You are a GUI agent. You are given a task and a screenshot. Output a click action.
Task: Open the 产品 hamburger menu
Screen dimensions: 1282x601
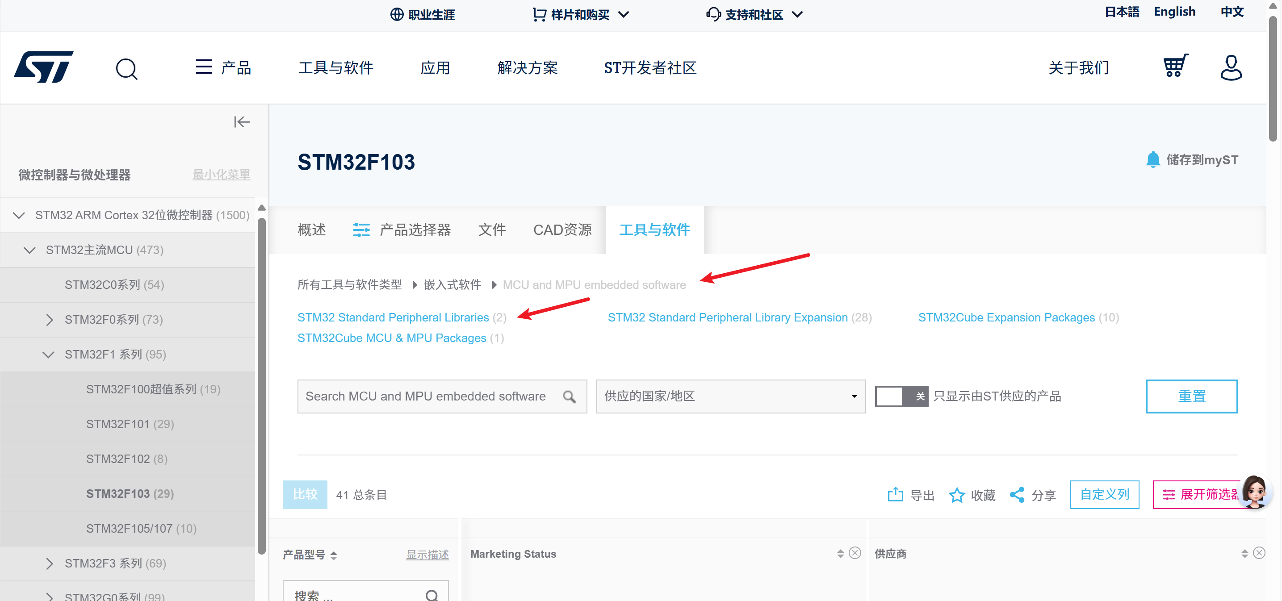coord(223,67)
